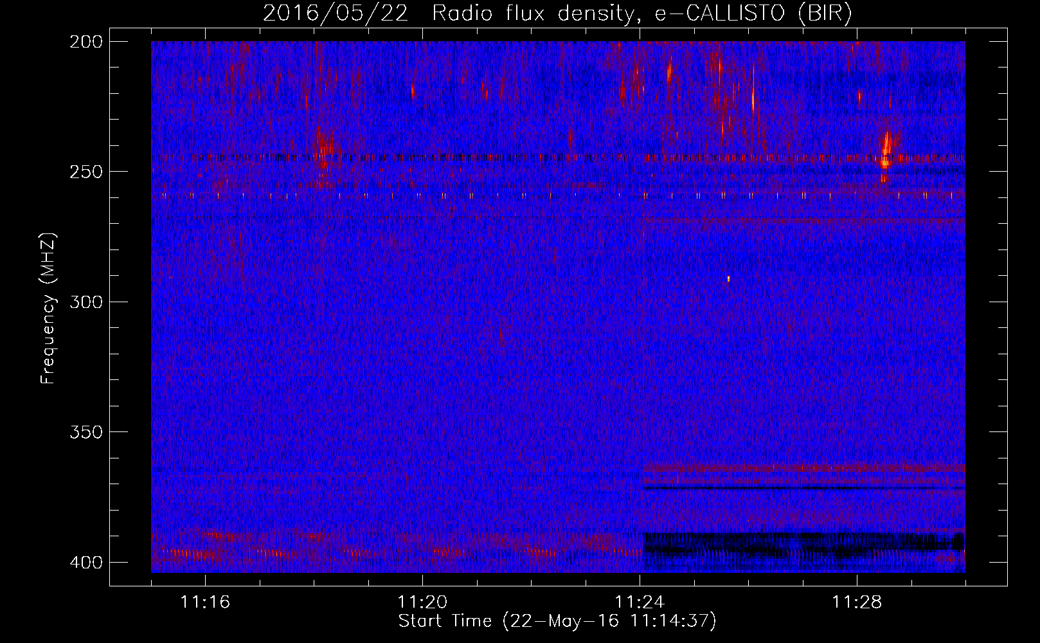
Task: Select the 400 frequency axis label
Action: (x=85, y=563)
